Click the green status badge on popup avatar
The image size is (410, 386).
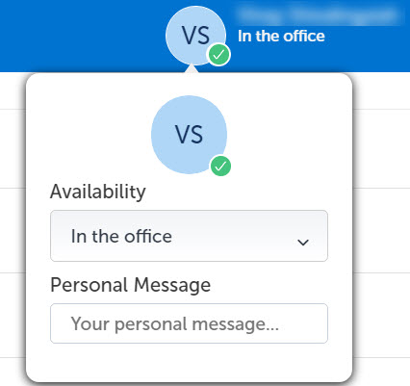[220, 167]
